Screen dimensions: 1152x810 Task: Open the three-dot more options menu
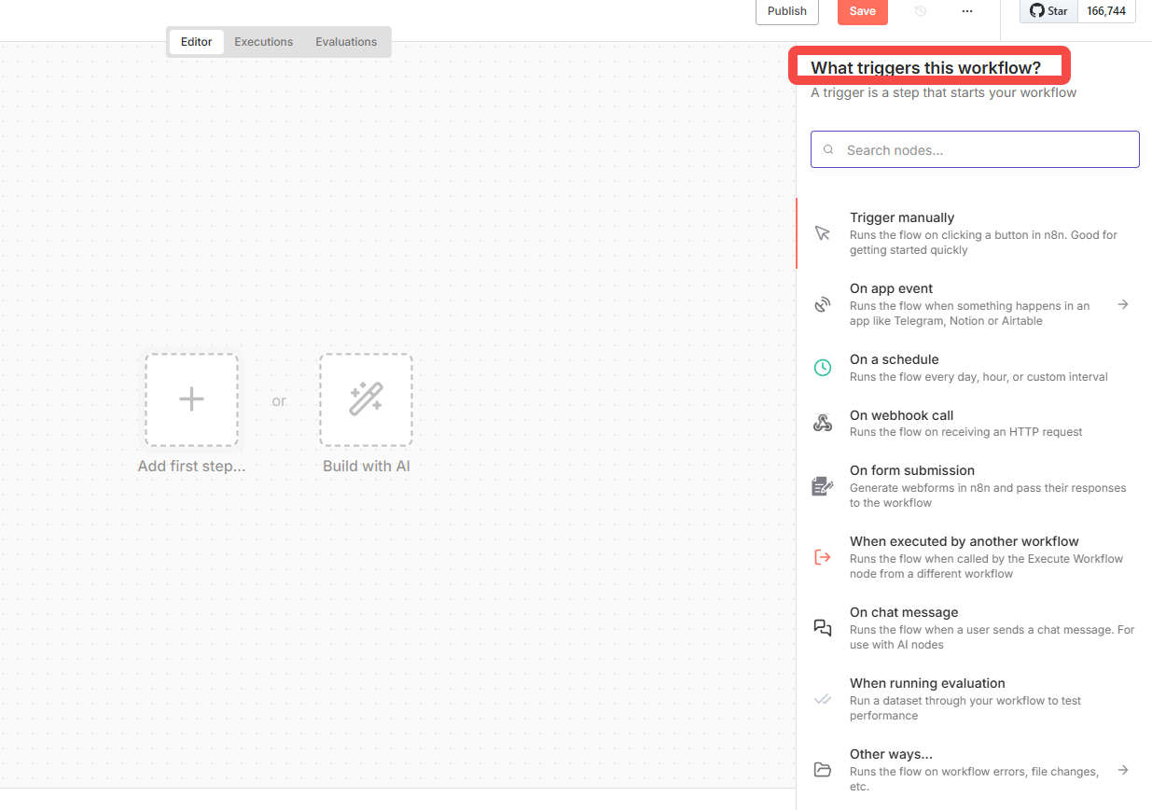966,11
